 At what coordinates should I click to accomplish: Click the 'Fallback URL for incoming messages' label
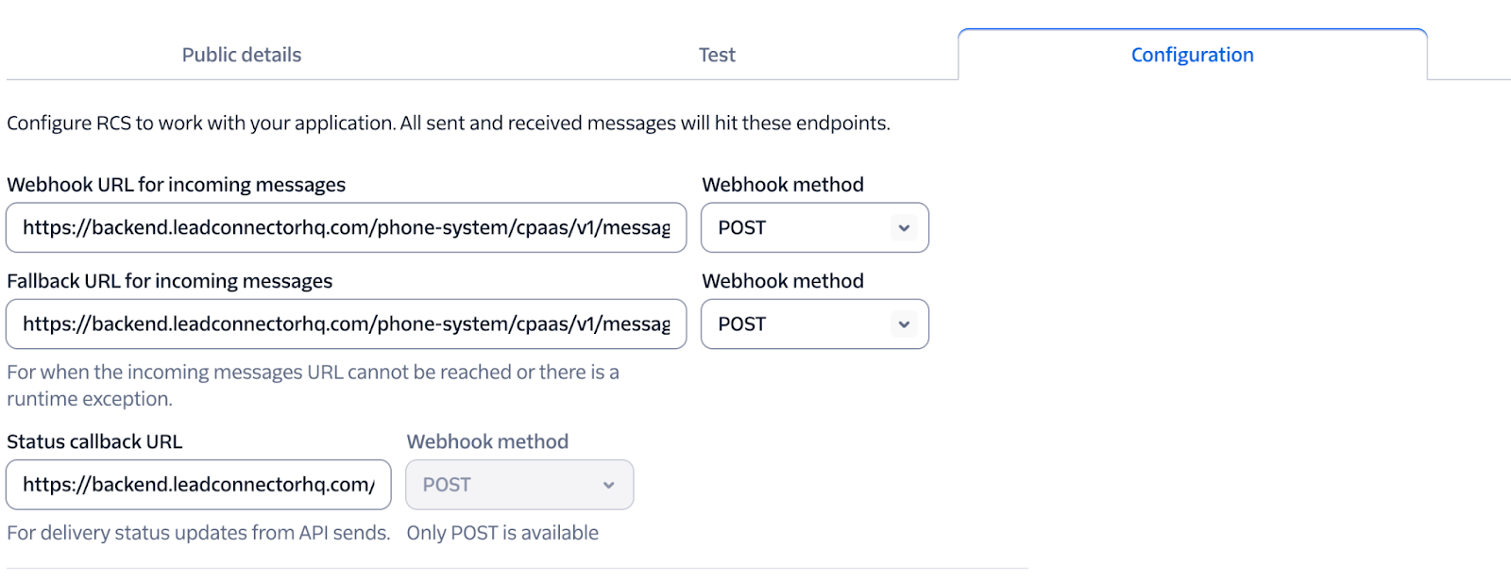pyautogui.click(x=170, y=281)
